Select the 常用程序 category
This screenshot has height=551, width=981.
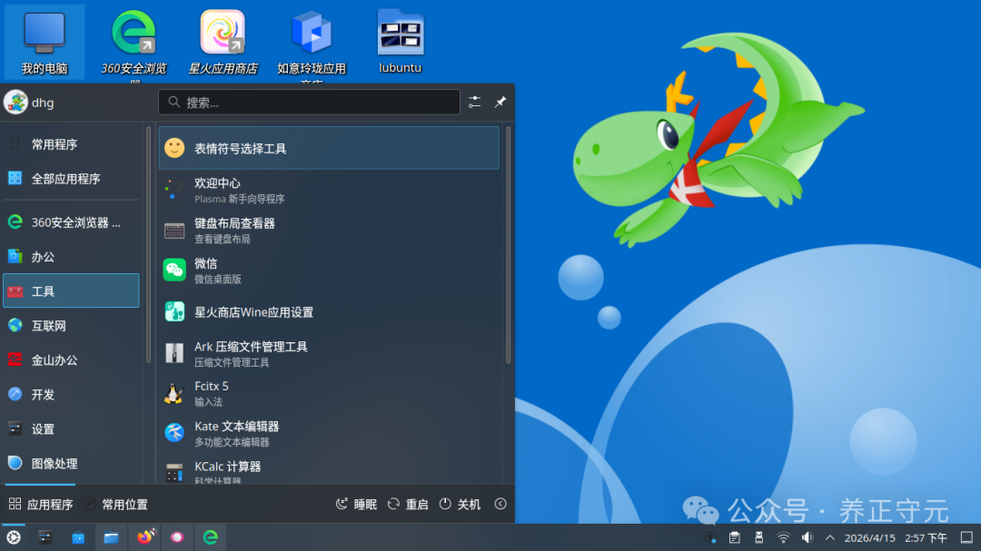(x=71, y=144)
